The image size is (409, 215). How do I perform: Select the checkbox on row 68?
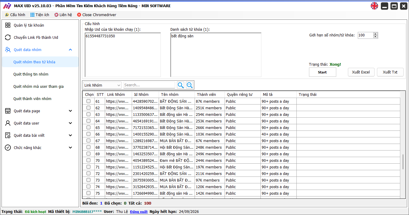[x=88, y=147]
